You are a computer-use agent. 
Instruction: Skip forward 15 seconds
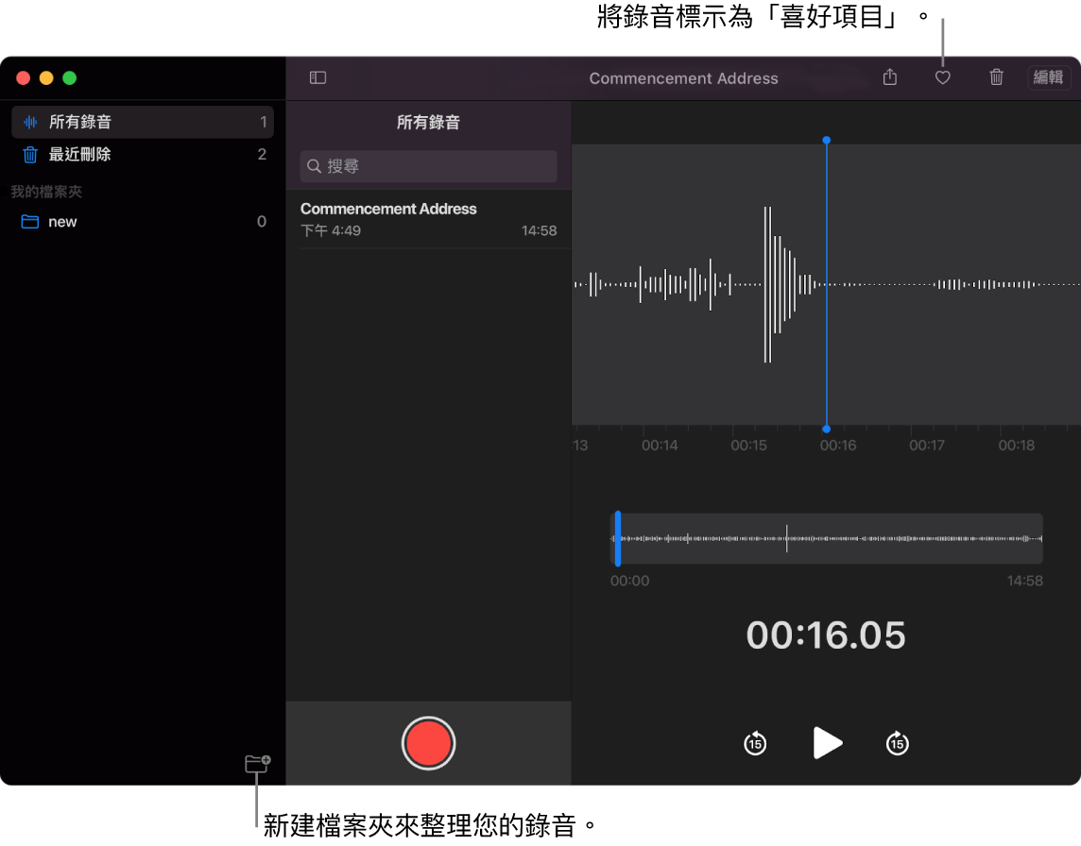point(896,743)
